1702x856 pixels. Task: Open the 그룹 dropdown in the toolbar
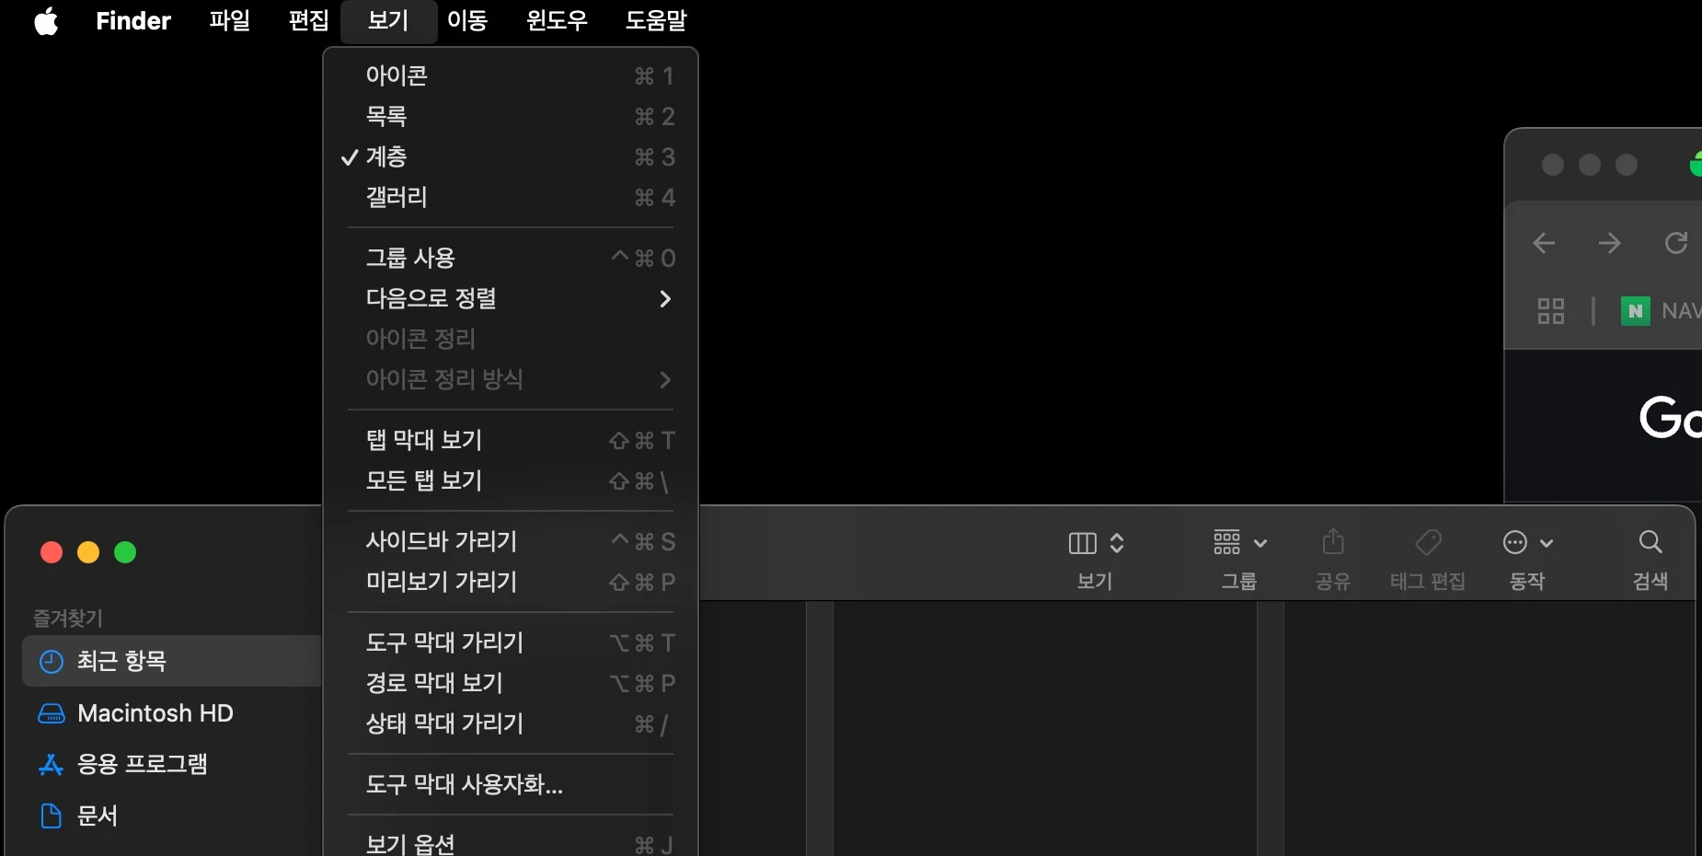(x=1238, y=542)
